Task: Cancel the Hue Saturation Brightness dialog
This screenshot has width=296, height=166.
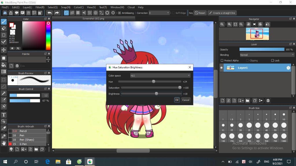Action: click(186, 100)
